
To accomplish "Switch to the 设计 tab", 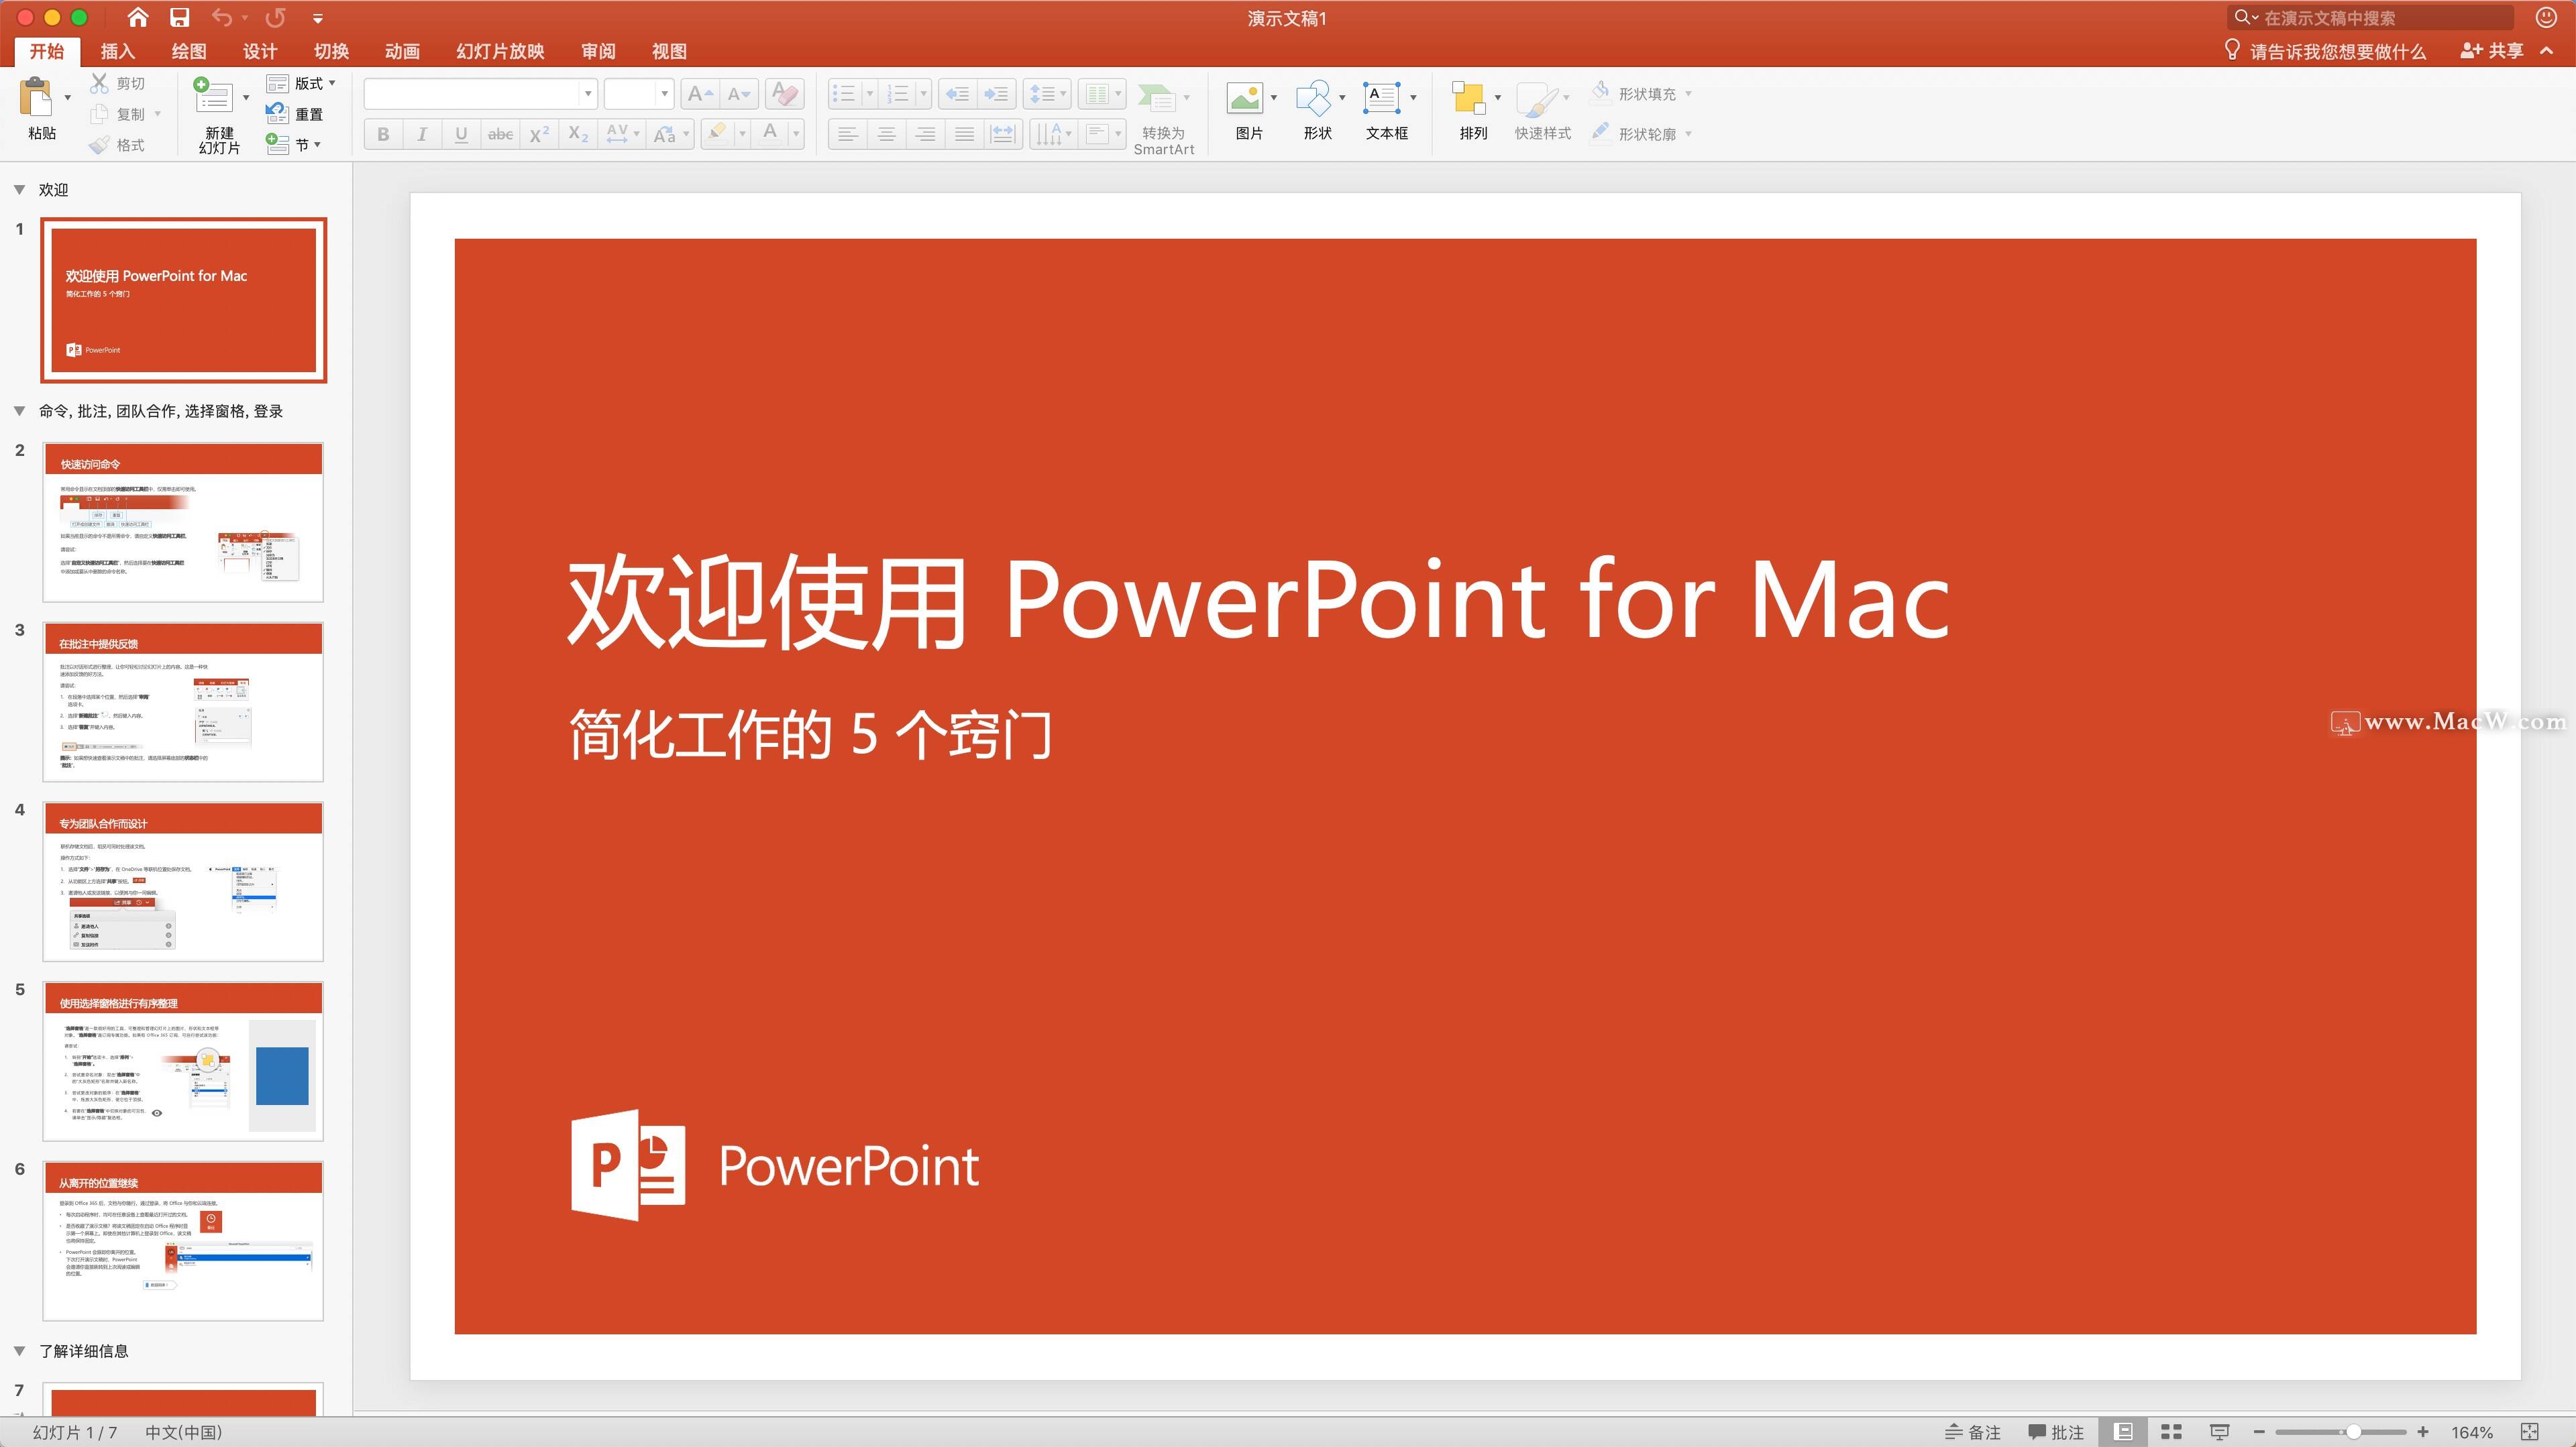I will click(x=259, y=51).
